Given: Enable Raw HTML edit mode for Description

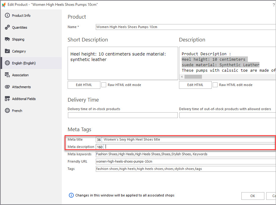Looking at the screenshot, I should tap(215, 85).
